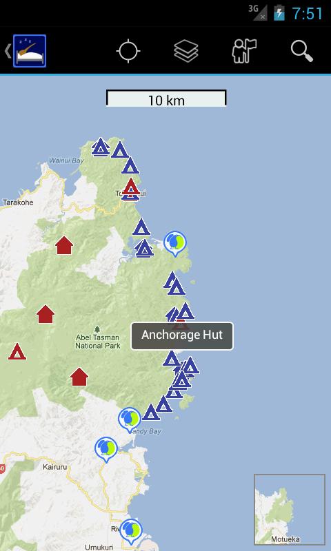
Task: Tap the northernmost blue campsite marker
Action: 101,147
